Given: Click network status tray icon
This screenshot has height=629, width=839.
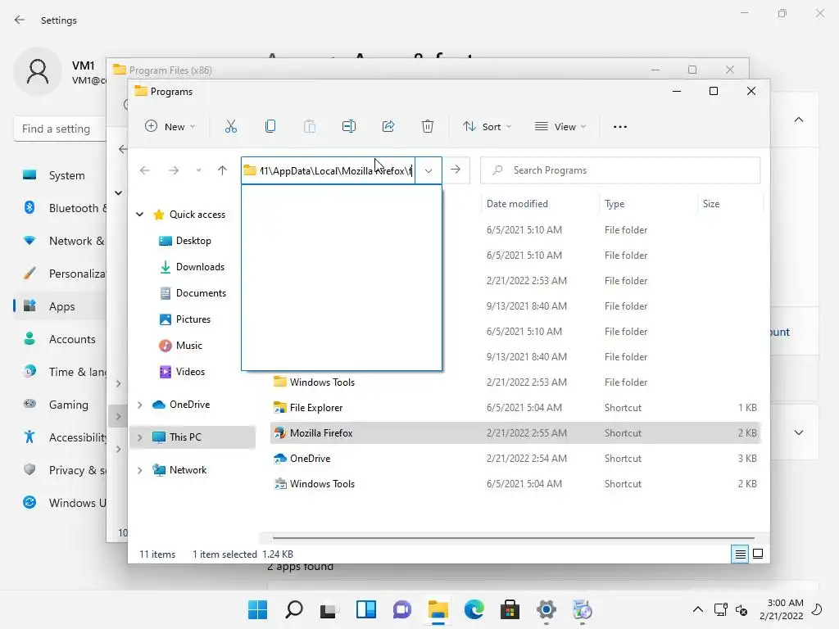Looking at the screenshot, I should pos(720,609).
